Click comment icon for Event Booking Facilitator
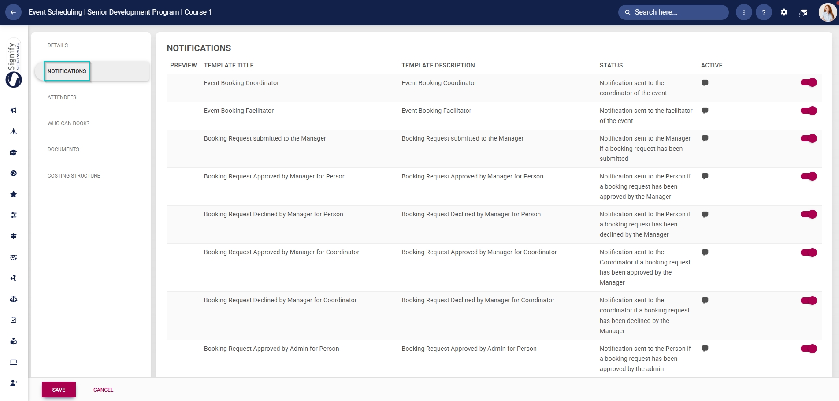 coord(705,111)
